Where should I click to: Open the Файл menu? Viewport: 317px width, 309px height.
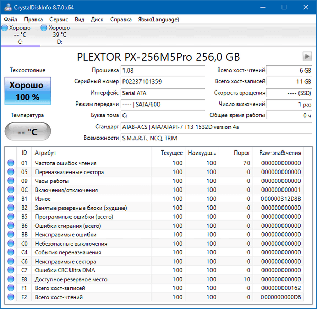tap(10, 20)
